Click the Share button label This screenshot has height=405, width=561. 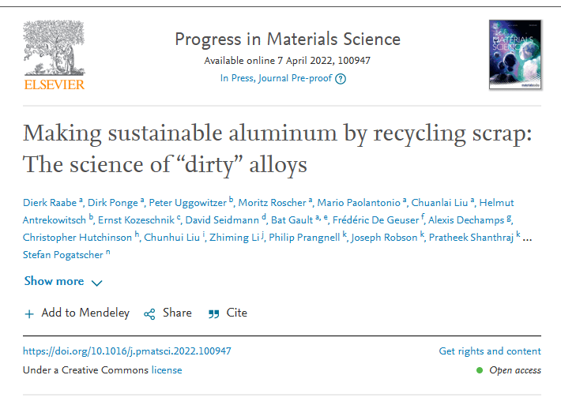pyautogui.click(x=177, y=313)
